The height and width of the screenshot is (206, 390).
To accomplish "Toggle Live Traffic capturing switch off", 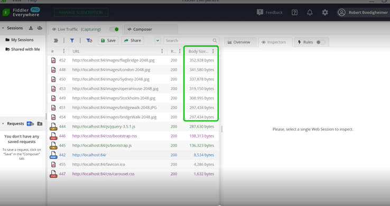I will (115, 30).
